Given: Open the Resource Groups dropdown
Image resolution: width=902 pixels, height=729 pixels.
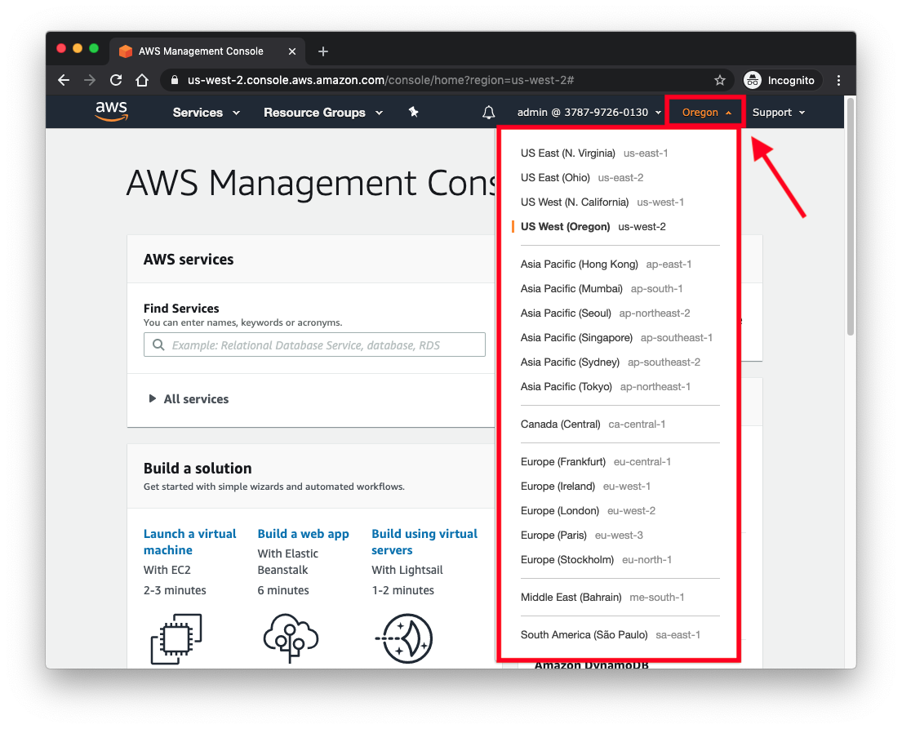Looking at the screenshot, I should click(323, 112).
